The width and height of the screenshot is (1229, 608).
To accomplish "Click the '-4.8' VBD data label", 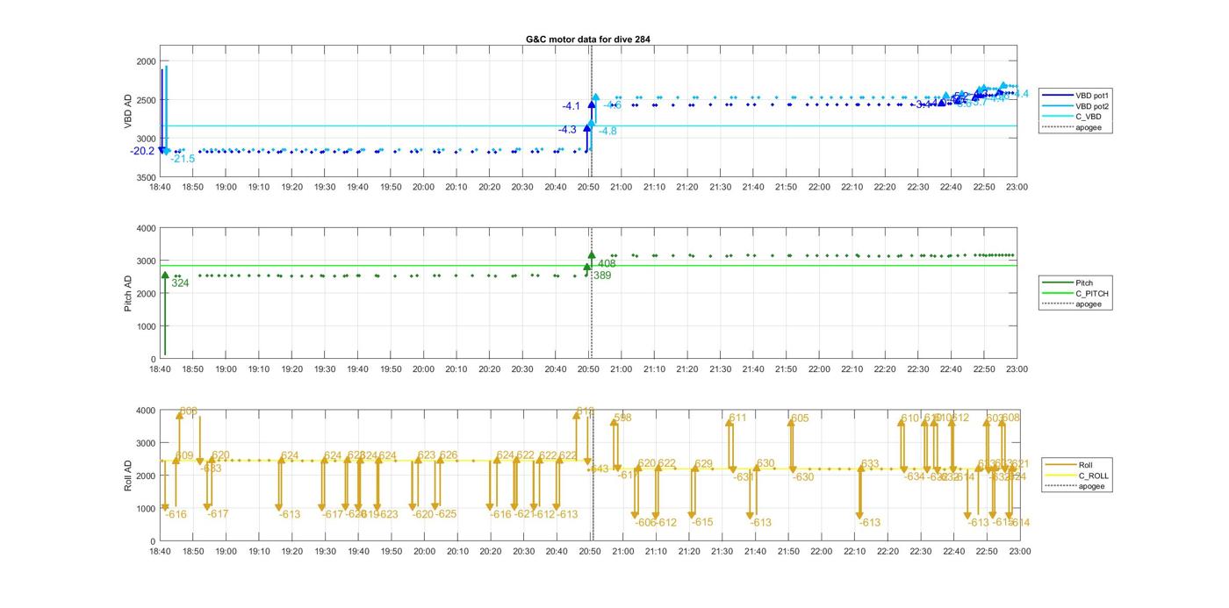I will tap(607, 131).
